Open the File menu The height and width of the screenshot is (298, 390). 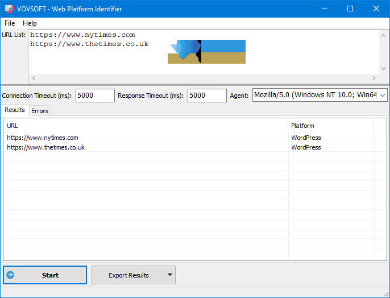(x=10, y=23)
